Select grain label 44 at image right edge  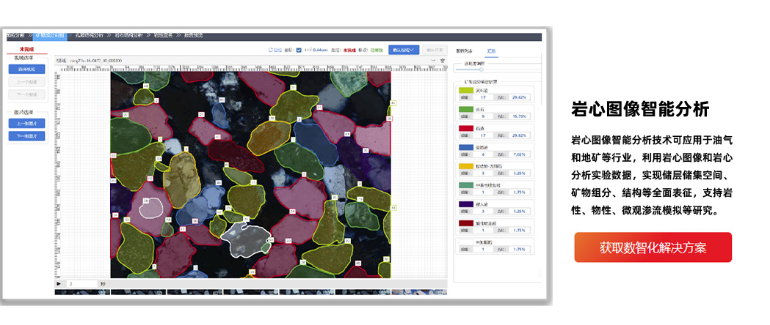(393, 103)
